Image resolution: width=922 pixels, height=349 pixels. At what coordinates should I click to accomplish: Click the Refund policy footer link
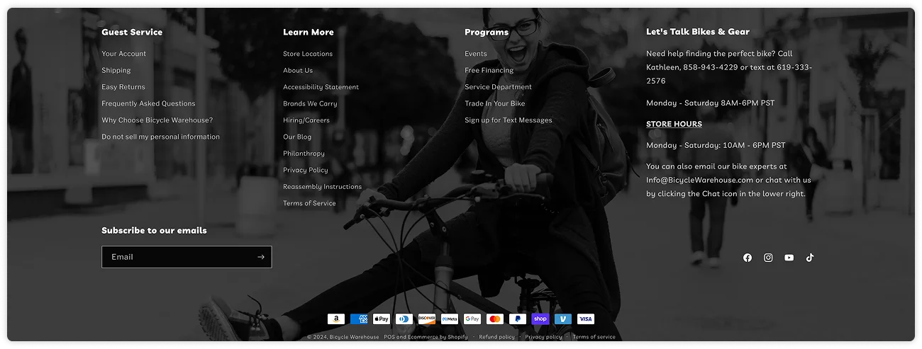(x=496, y=337)
